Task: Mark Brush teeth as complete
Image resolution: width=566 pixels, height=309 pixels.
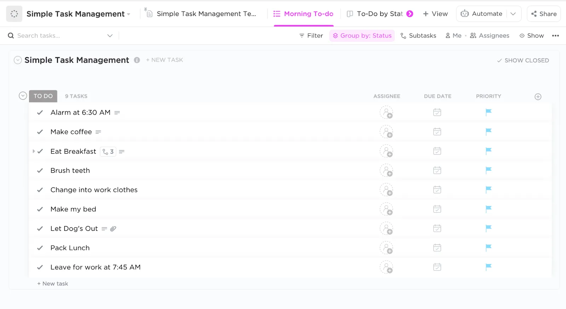Action: click(40, 171)
